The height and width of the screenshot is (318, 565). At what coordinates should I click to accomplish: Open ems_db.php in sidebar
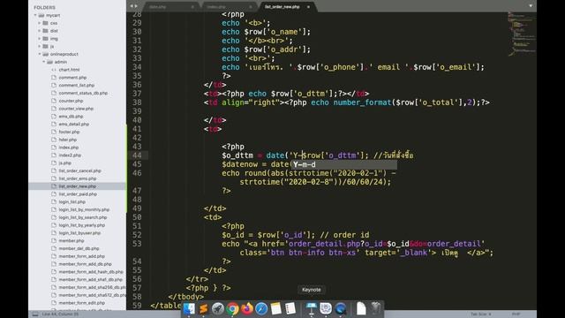tap(71, 116)
